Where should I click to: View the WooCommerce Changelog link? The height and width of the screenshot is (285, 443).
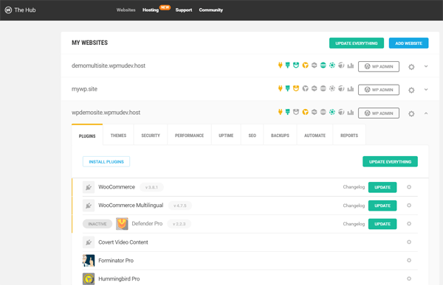point(354,187)
